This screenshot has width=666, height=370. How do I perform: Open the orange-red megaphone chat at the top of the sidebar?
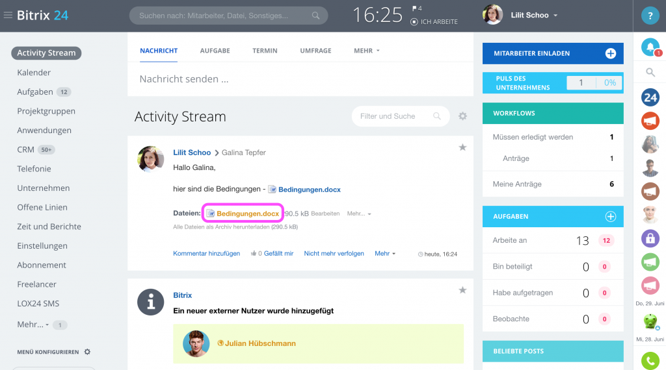pyautogui.click(x=650, y=121)
